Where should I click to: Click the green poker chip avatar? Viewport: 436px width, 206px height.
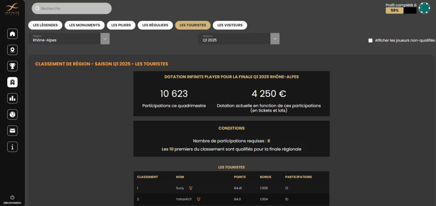click(x=425, y=8)
